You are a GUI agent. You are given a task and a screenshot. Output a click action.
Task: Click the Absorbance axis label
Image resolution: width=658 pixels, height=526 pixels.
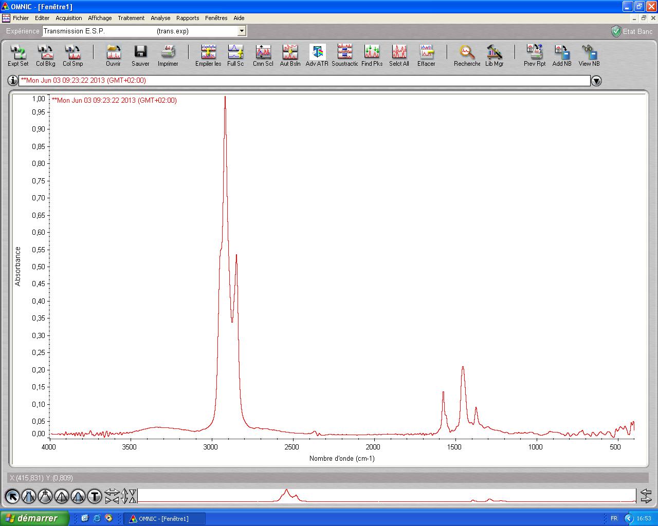tap(18, 266)
